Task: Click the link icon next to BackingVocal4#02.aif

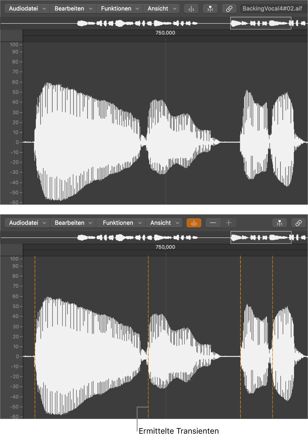Action: tap(229, 9)
